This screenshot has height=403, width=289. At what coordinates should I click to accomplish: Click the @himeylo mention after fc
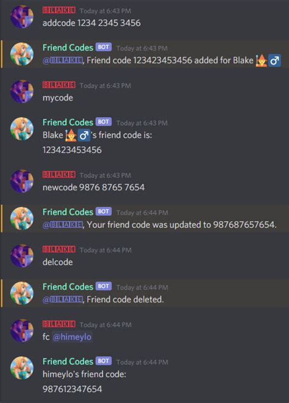[x=72, y=337]
